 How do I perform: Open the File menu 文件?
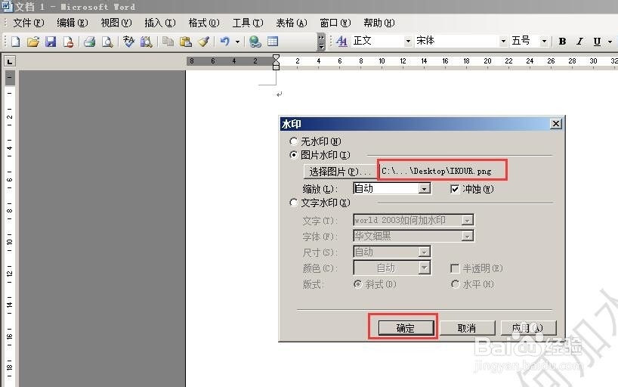coord(29,23)
